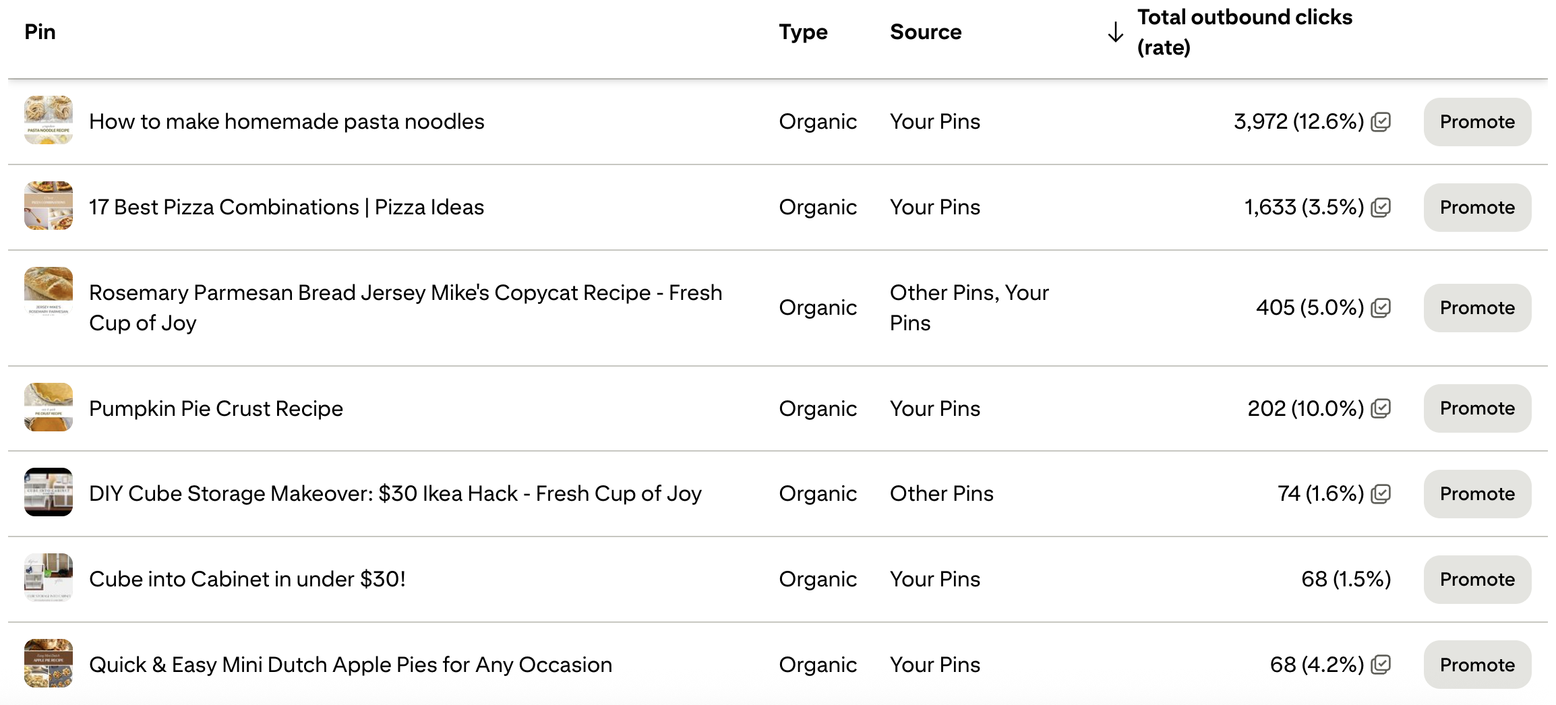Open the DIY Cube Storage Makeover thumbnail
The width and height of the screenshot is (1556, 705).
click(49, 492)
